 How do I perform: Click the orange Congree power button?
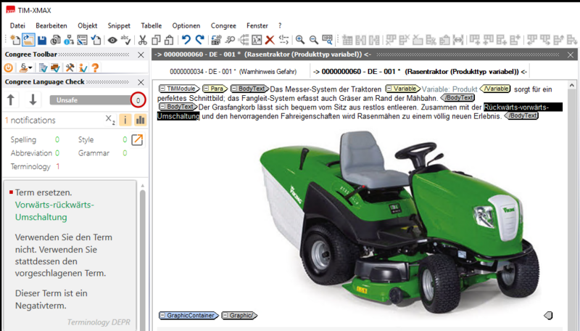[x=9, y=68]
